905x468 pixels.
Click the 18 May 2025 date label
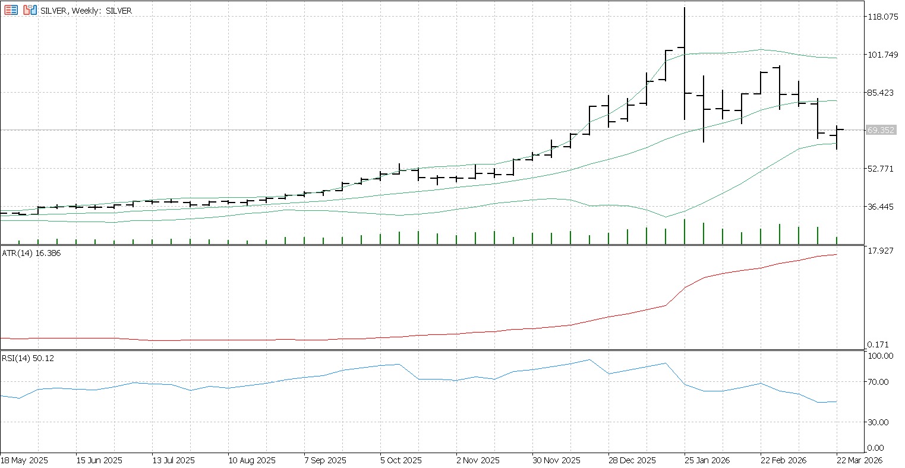pos(24,460)
